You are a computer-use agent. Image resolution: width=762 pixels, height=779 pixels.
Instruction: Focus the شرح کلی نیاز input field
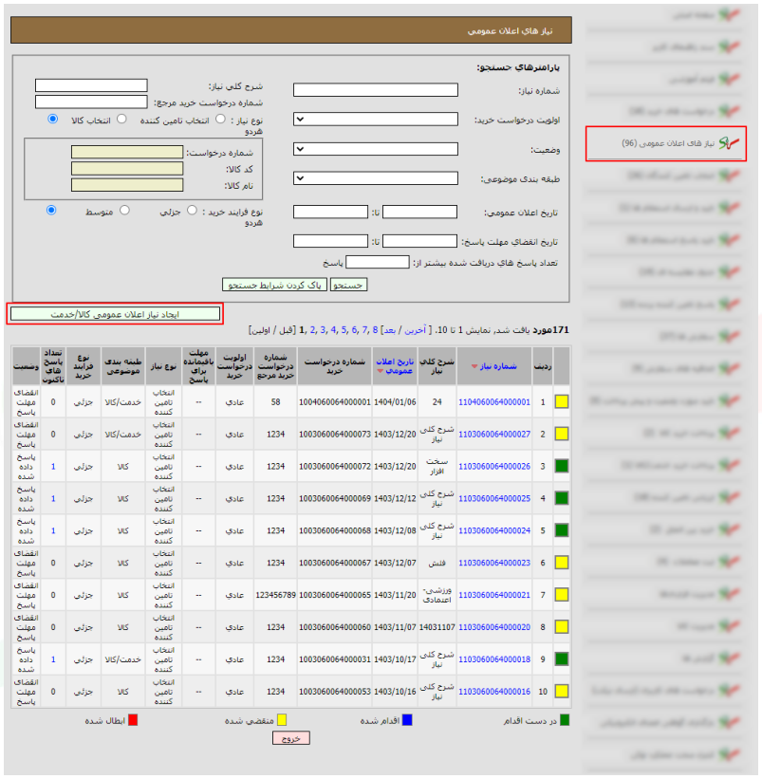(x=91, y=85)
